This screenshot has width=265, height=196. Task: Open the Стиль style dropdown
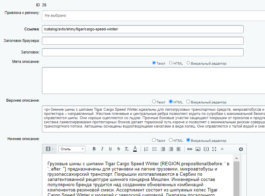tap(72, 149)
